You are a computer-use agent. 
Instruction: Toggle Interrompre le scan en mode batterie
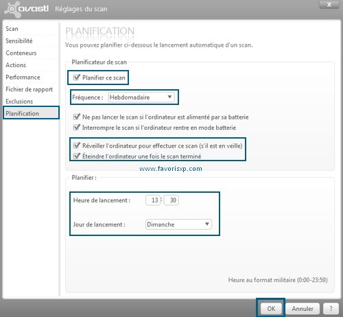(76, 127)
